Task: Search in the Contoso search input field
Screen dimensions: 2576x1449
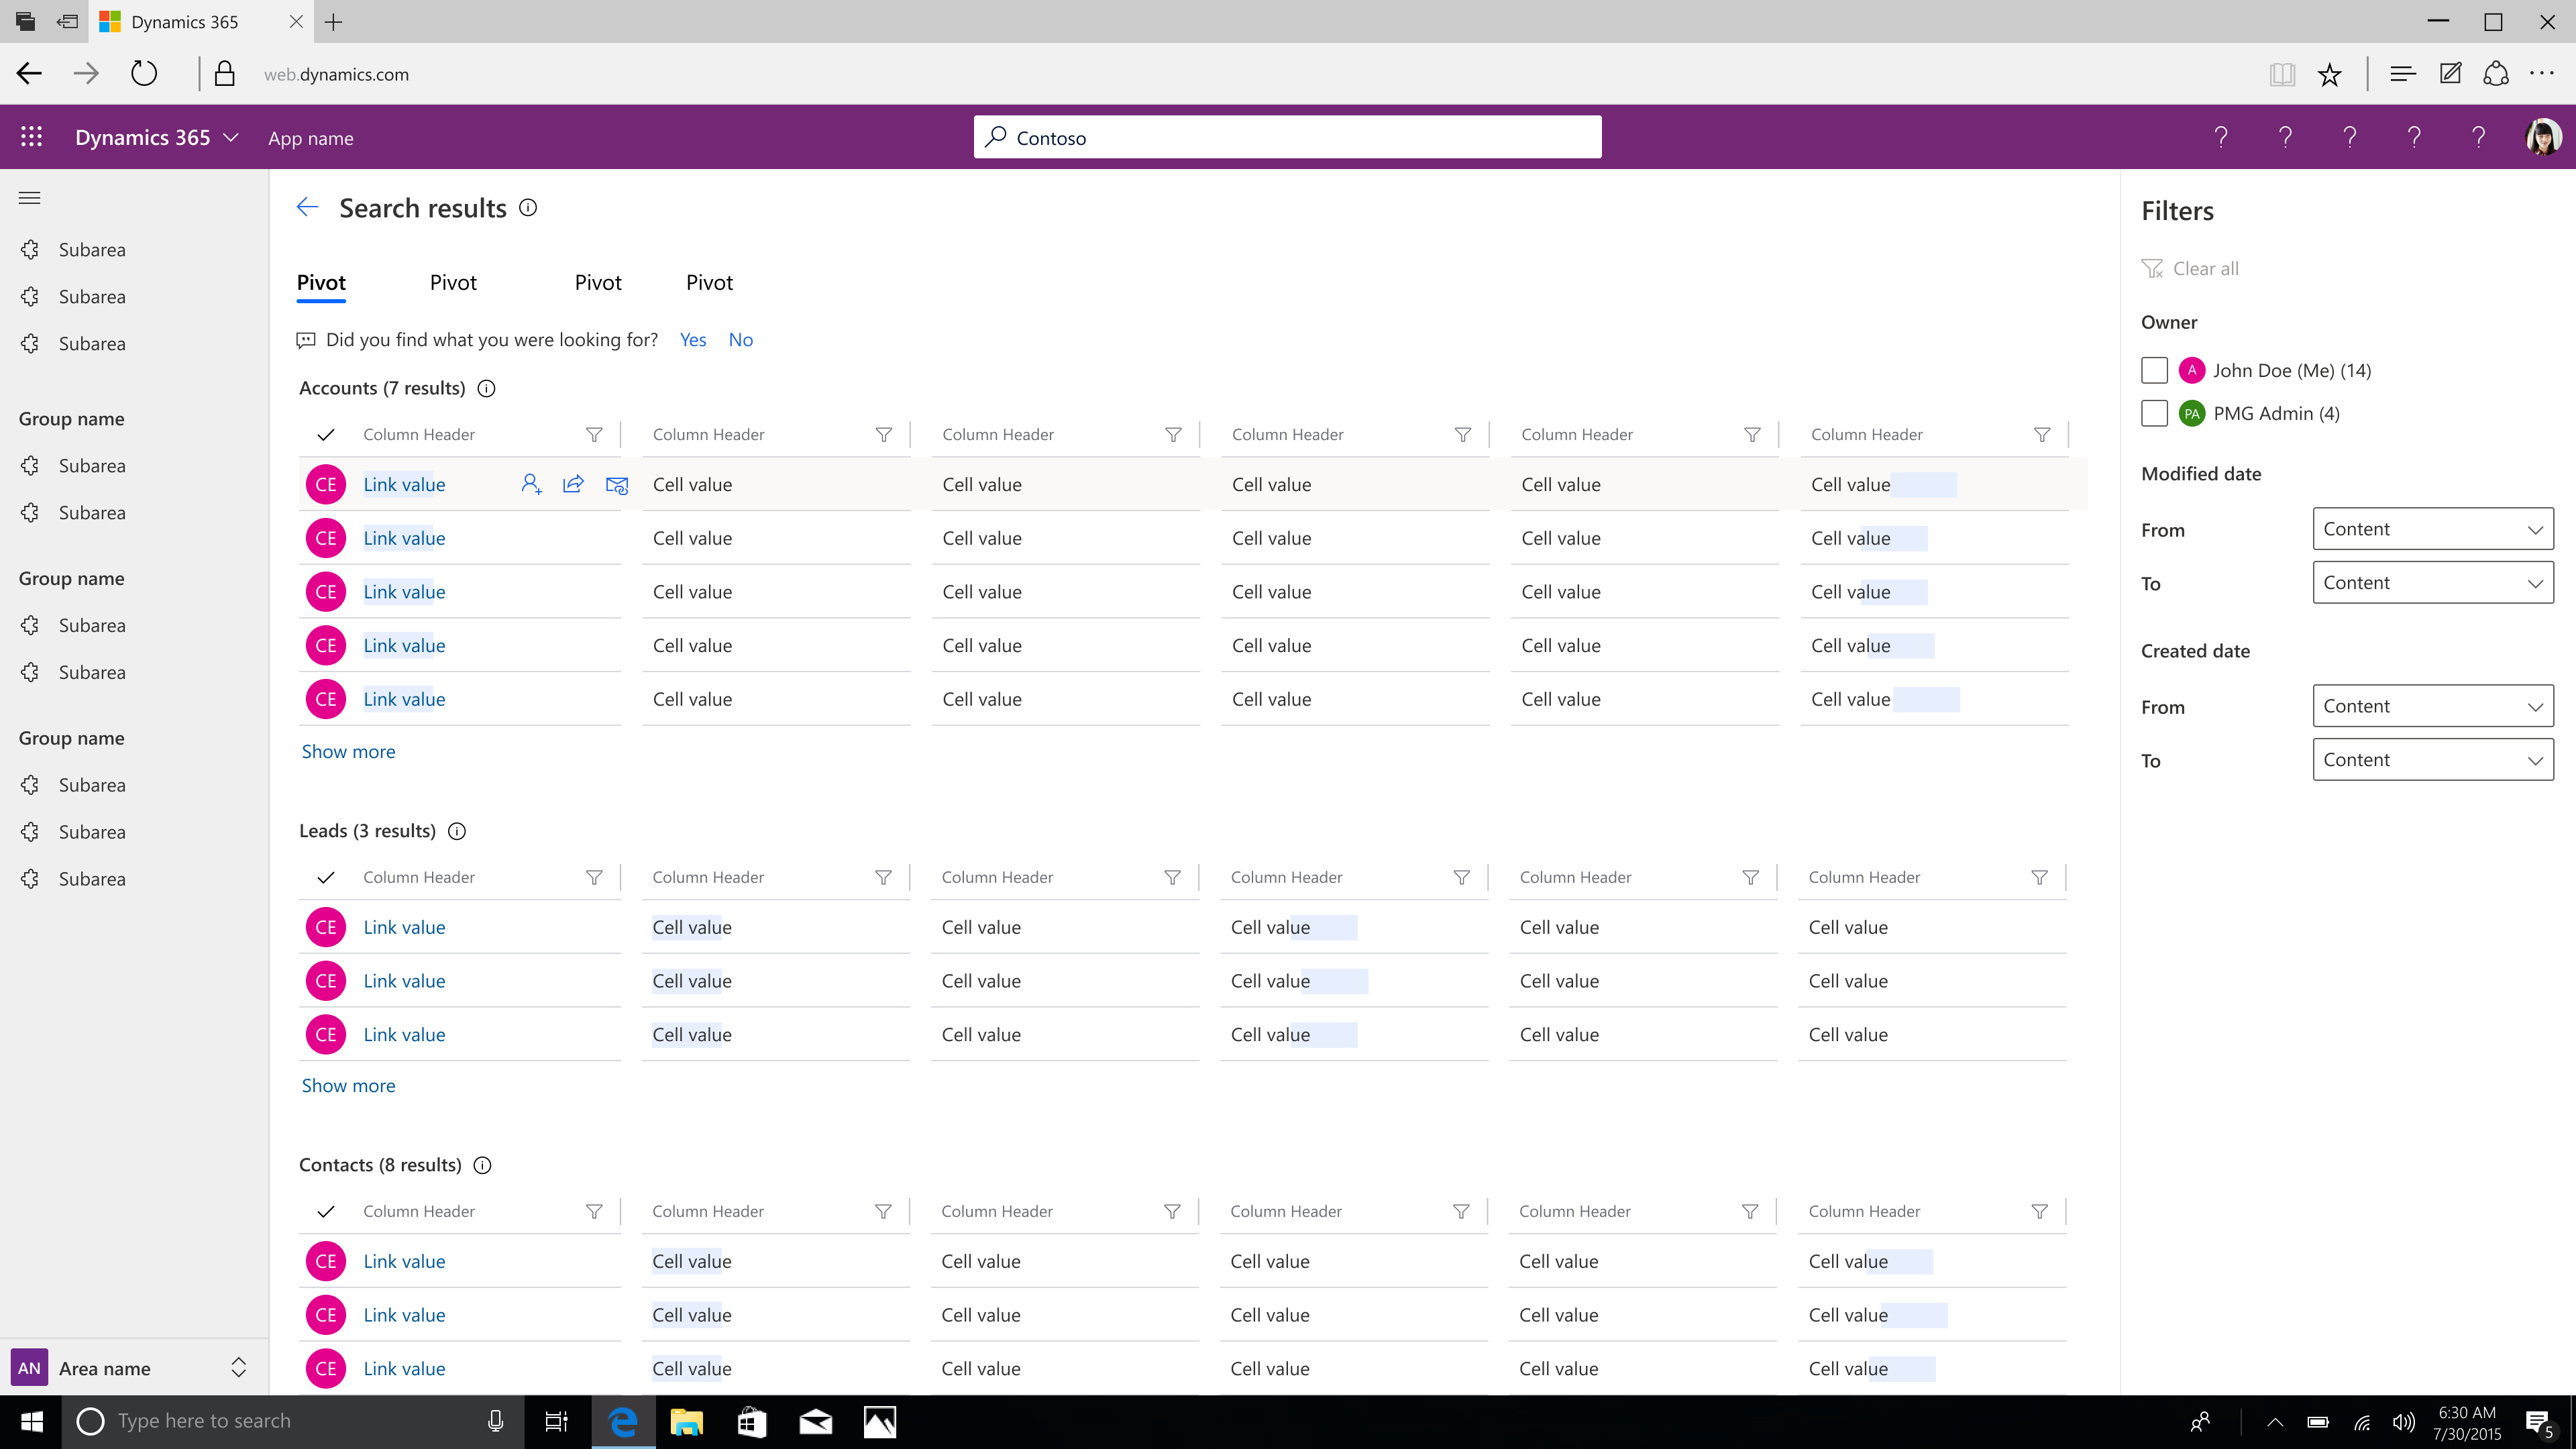Action: point(1288,136)
